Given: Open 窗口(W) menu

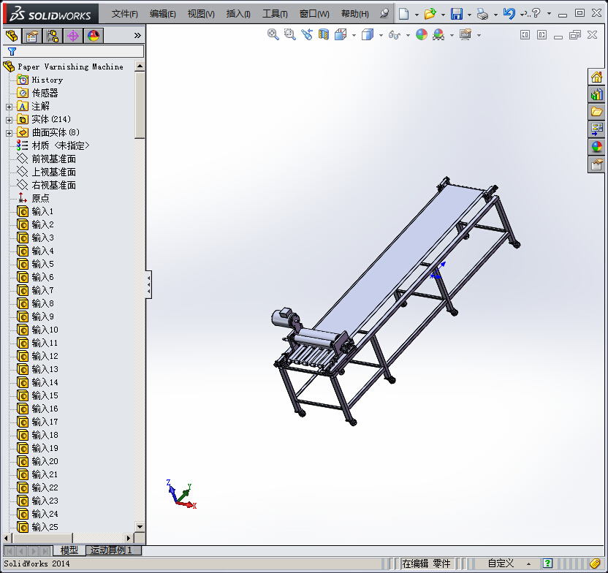Looking at the screenshot, I should point(314,14).
